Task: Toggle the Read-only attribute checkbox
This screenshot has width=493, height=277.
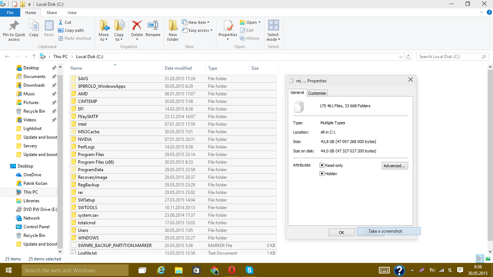Action: (x=322, y=165)
